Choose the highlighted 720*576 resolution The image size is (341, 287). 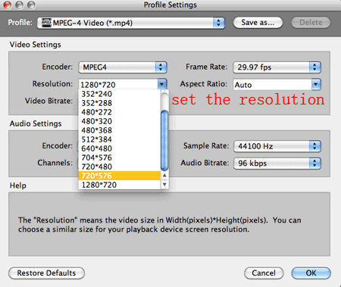tap(120, 176)
